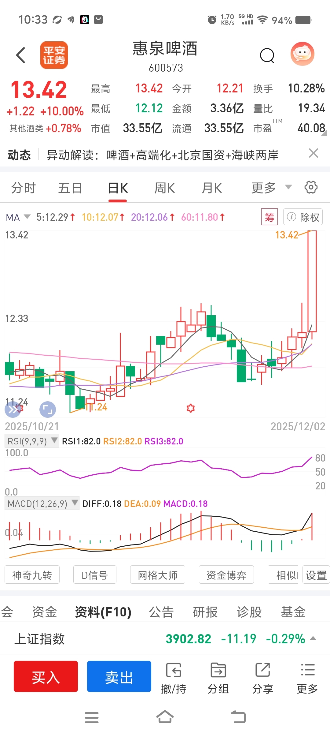Switch to 分时 chart tab

click(24, 188)
